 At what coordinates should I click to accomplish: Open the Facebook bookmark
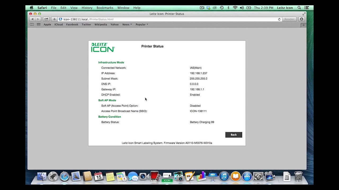coord(72,25)
